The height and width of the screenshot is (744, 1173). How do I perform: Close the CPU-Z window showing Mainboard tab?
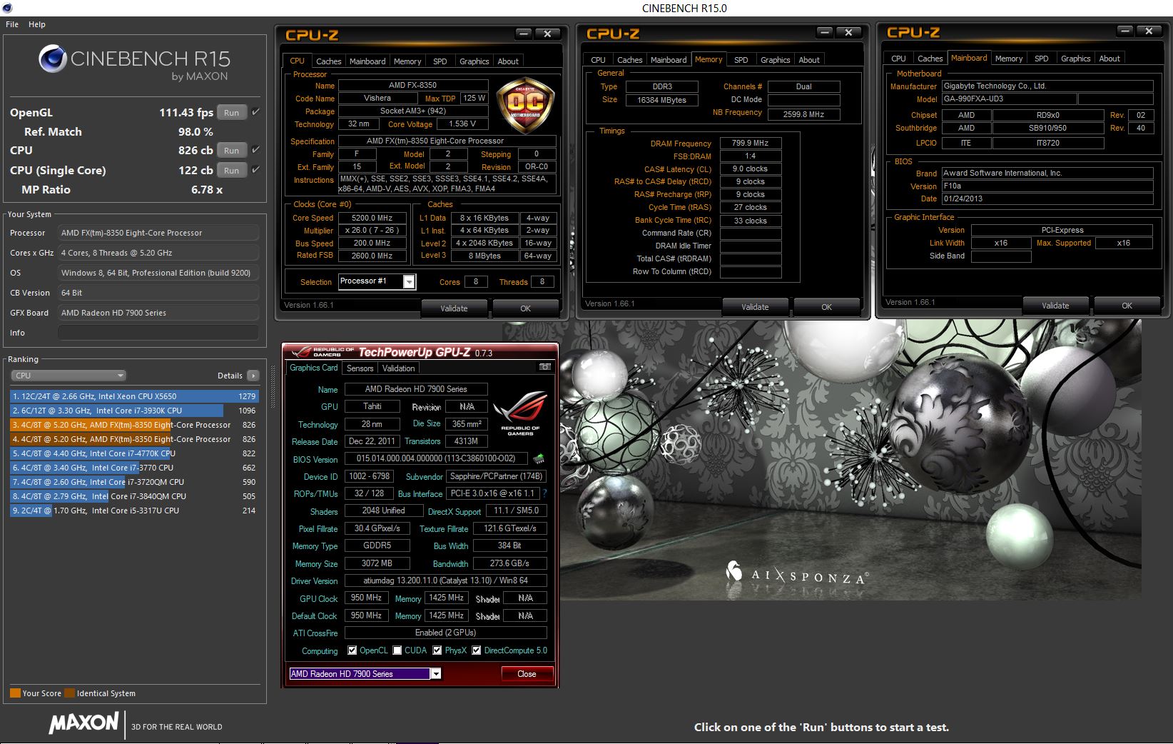(x=1149, y=31)
